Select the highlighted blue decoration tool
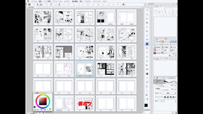203x114 pixels. (x=147, y=44)
